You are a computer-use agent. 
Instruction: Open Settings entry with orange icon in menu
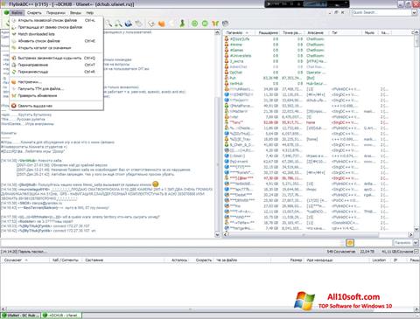pyautogui.click(x=56, y=82)
